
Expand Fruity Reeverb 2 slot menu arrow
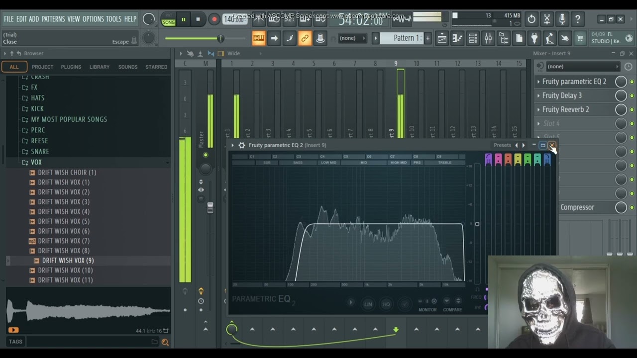click(538, 109)
